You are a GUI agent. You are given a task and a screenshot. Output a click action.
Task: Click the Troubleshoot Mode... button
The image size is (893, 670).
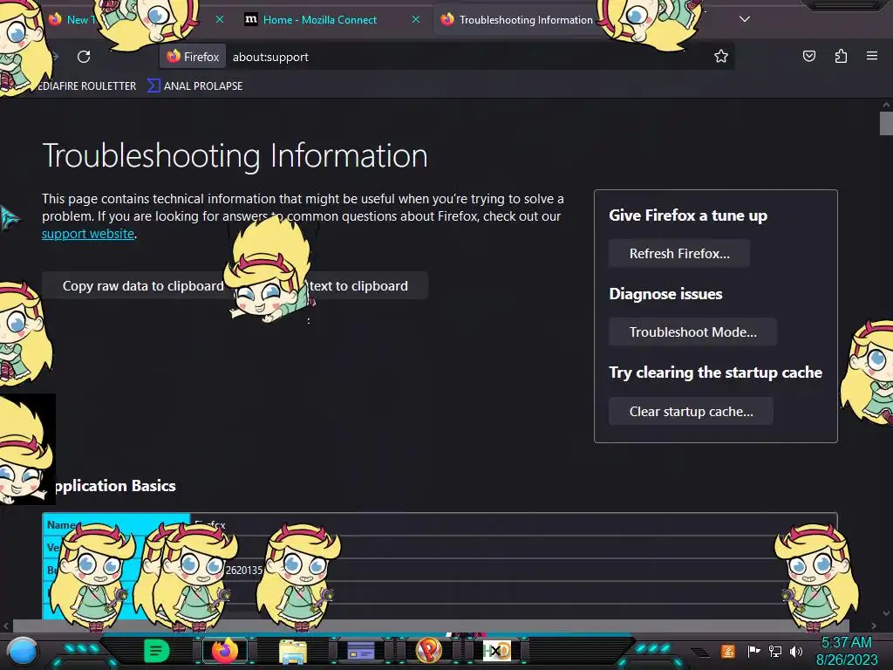tap(692, 332)
